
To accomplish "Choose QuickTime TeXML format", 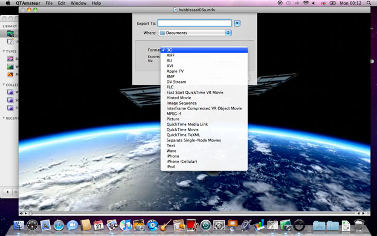I will click(204, 134).
